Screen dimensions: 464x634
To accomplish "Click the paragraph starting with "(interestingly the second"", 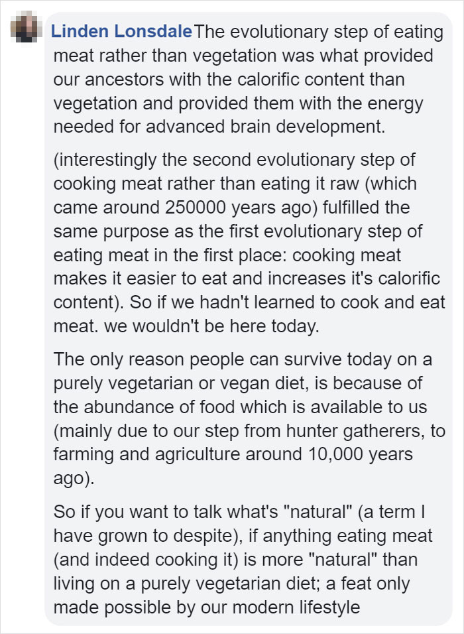I will pyautogui.click(x=249, y=243).
